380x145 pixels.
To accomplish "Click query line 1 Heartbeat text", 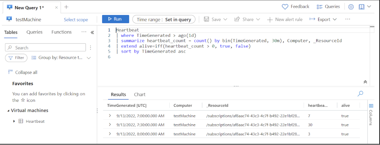I will (127, 30).
